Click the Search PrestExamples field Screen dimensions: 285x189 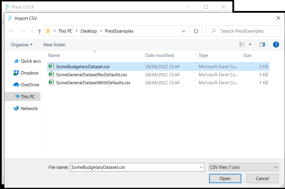(243, 31)
